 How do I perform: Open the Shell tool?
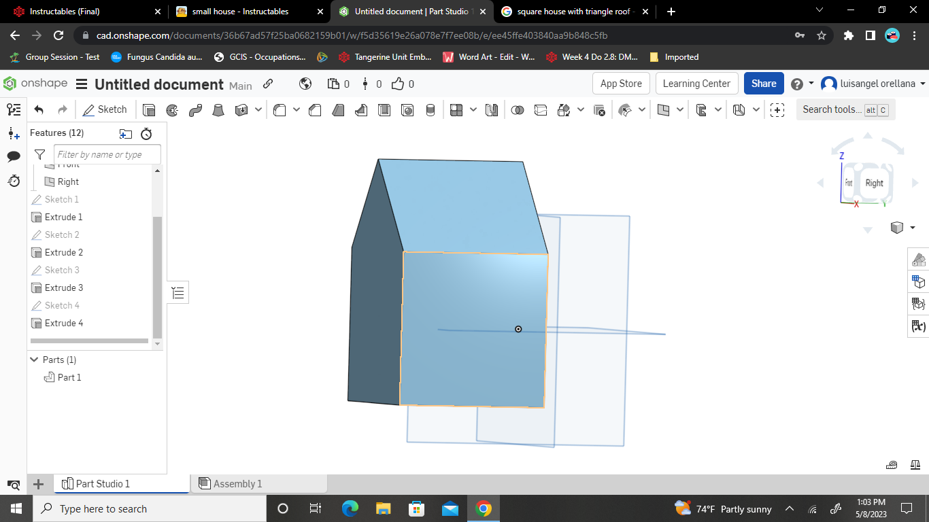(x=384, y=109)
